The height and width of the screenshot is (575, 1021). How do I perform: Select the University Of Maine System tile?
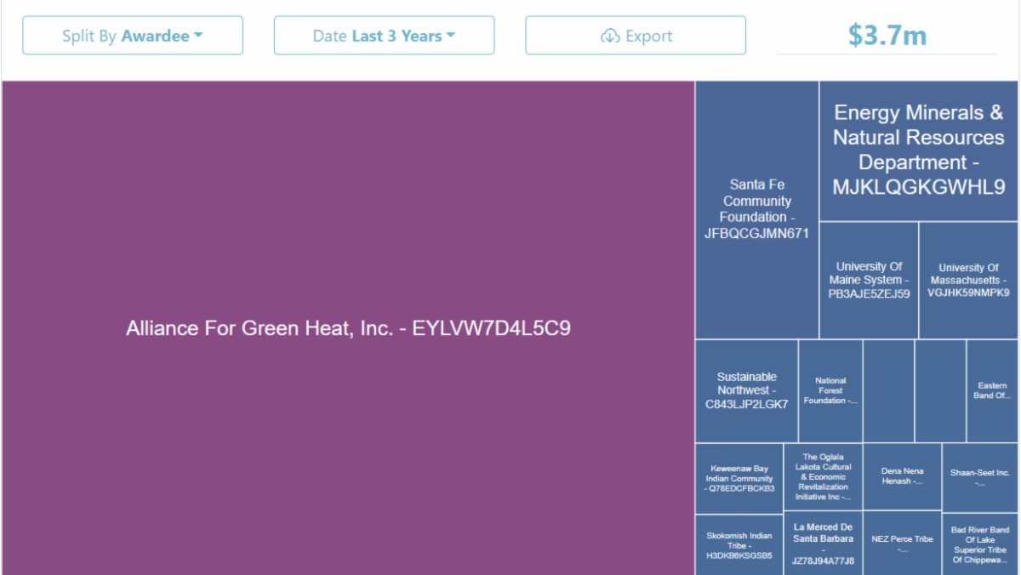[869, 281]
